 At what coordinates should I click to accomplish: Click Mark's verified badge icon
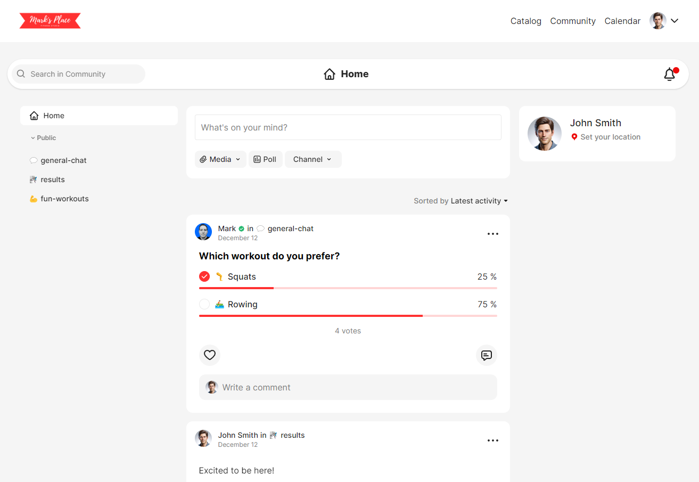point(242,228)
